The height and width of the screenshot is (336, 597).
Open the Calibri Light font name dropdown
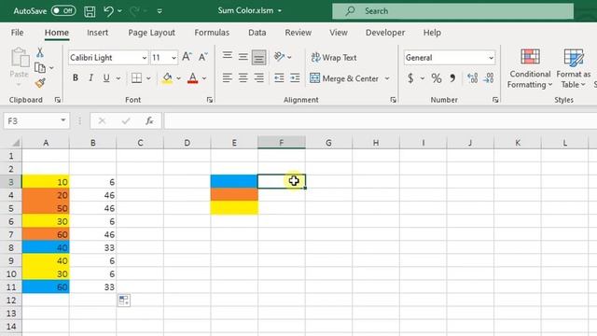[145, 58]
